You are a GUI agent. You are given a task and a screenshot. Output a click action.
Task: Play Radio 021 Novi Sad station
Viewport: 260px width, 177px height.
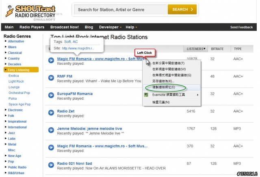pyautogui.click(x=51, y=165)
